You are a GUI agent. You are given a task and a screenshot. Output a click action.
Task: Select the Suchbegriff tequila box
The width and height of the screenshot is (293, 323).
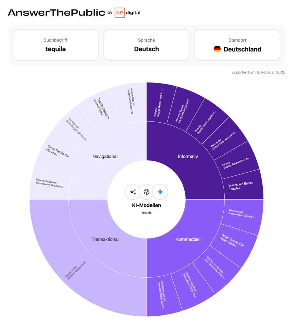click(55, 45)
